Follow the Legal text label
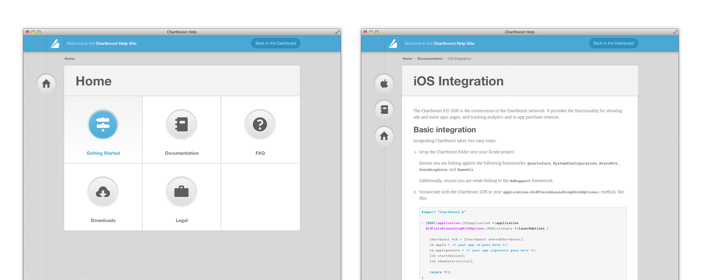Image resolution: width=702 pixels, height=280 pixels. pyautogui.click(x=182, y=220)
